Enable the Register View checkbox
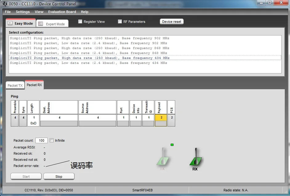 (x=80, y=22)
